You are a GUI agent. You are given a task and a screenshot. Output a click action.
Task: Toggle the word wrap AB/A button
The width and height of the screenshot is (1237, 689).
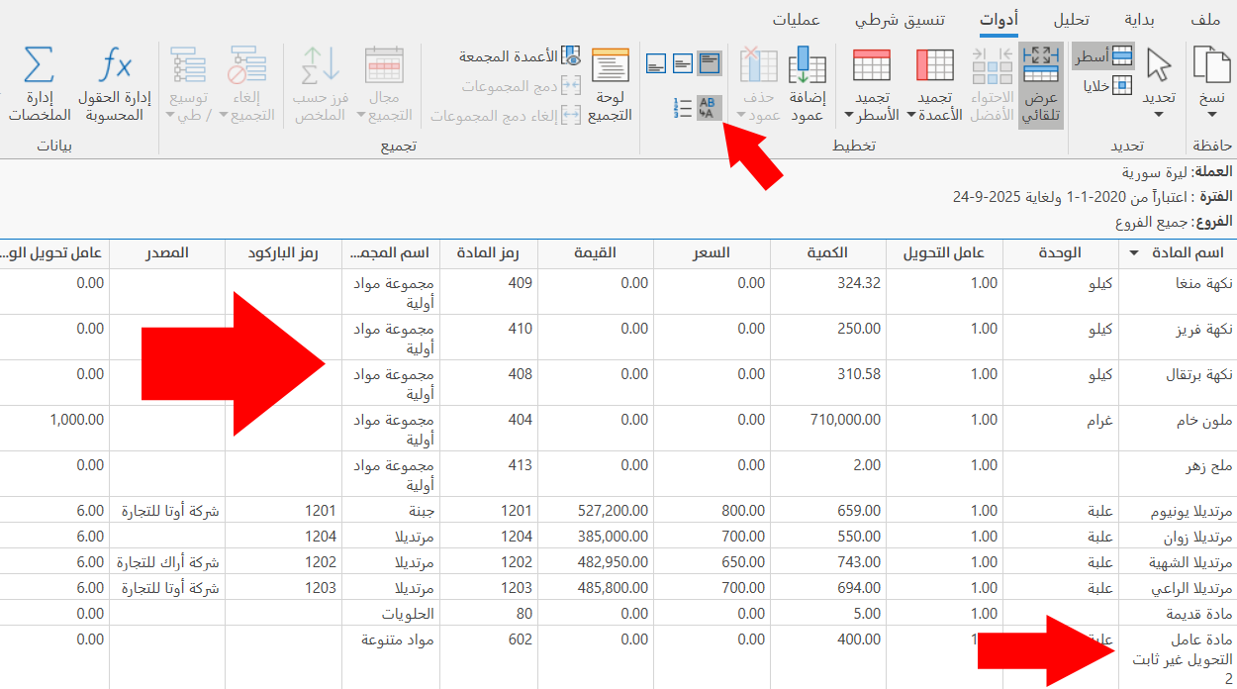710,108
